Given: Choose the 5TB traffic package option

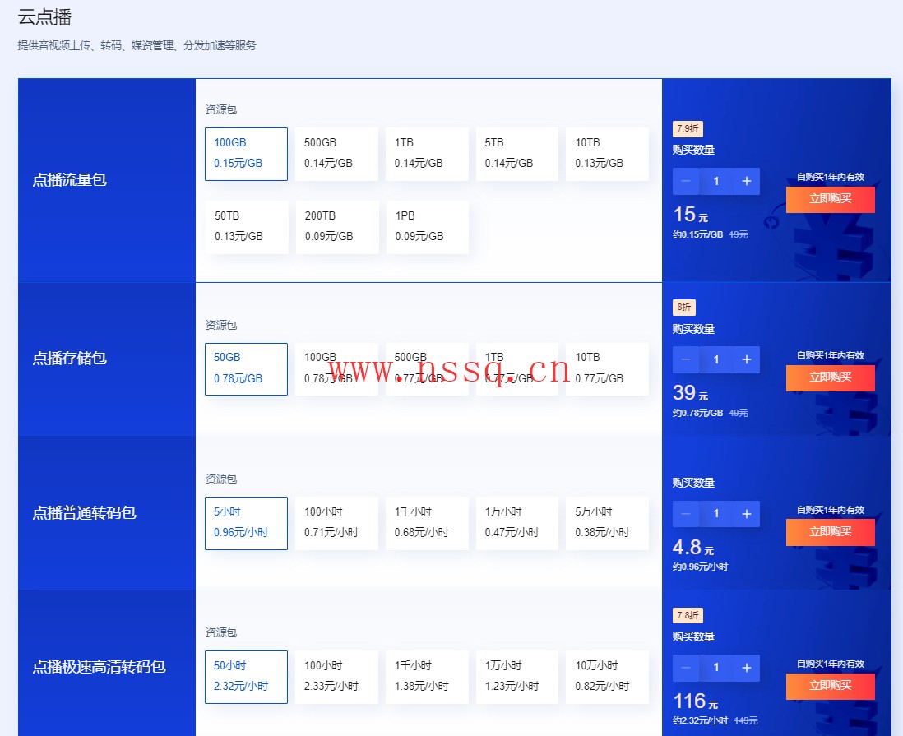Looking at the screenshot, I should coord(517,154).
